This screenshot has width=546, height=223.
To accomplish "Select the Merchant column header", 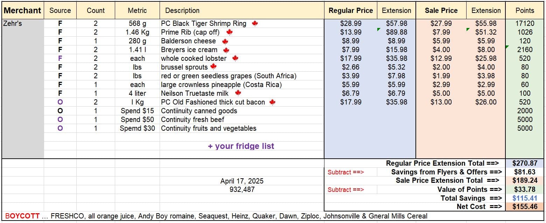I will click(x=23, y=10).
